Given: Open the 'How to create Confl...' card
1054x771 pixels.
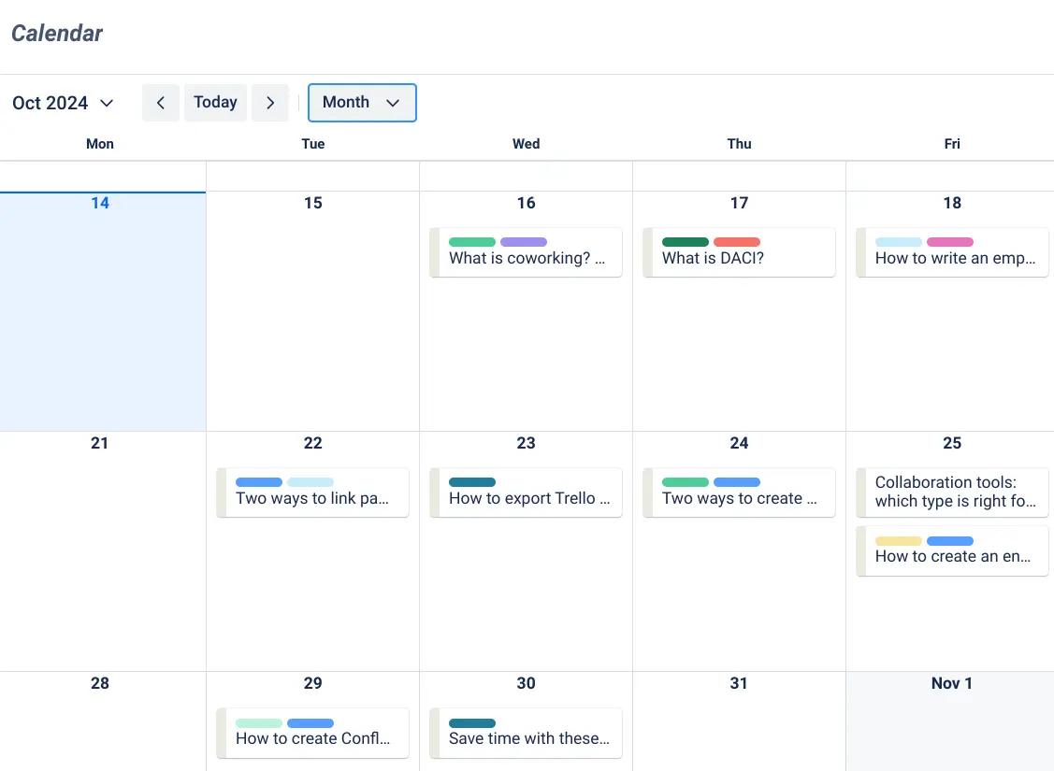Looking at the screenshot, I should 312,733.
